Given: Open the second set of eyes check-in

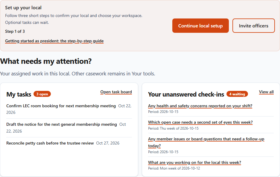Looking at the screenshot, I should click(x=200, y=122).
